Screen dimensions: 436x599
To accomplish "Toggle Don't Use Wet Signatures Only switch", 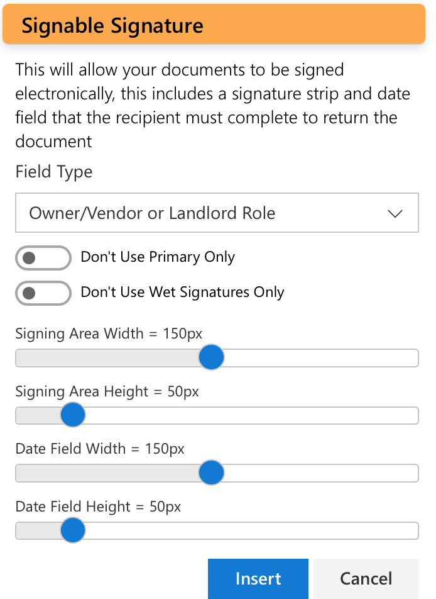I will (43, 293).
